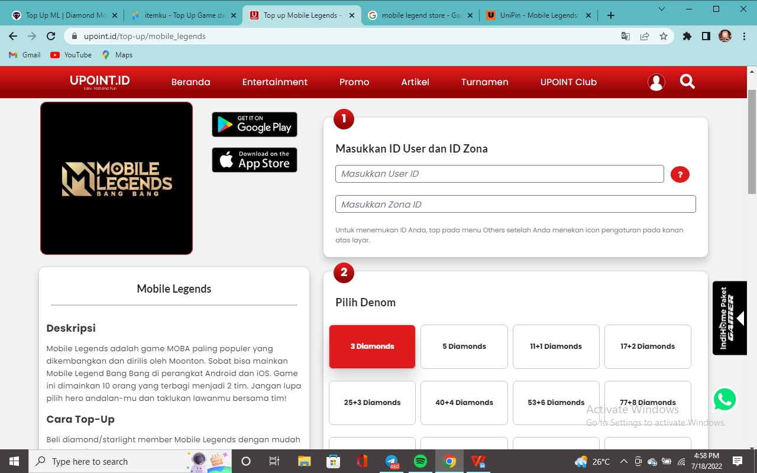This screenshot has width=757, height=473.
Task: Select the 40+4 Diamonds denomination
Action: (x=464, y=403)
